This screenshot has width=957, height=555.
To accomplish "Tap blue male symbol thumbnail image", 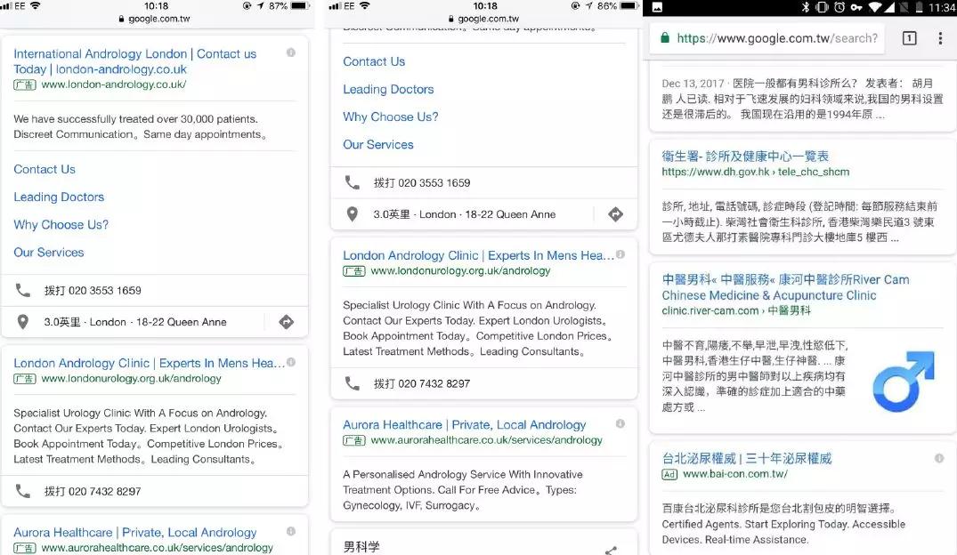I will pos(904,382).
